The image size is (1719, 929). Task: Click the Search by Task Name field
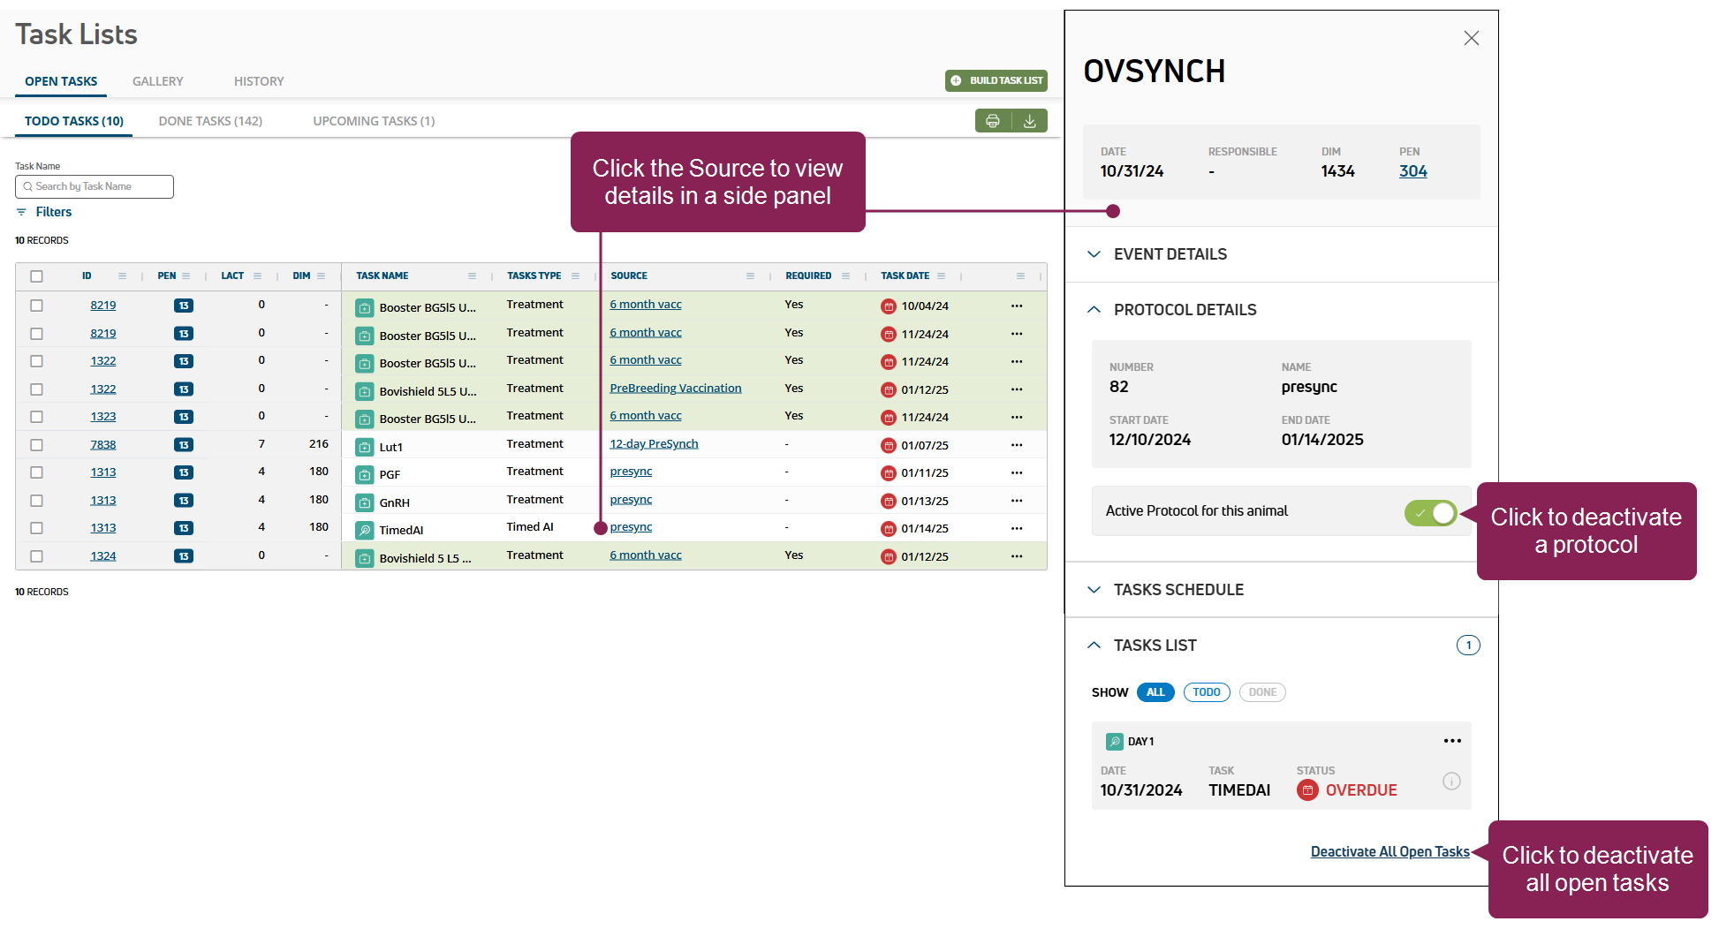click(x=95, y=186)
